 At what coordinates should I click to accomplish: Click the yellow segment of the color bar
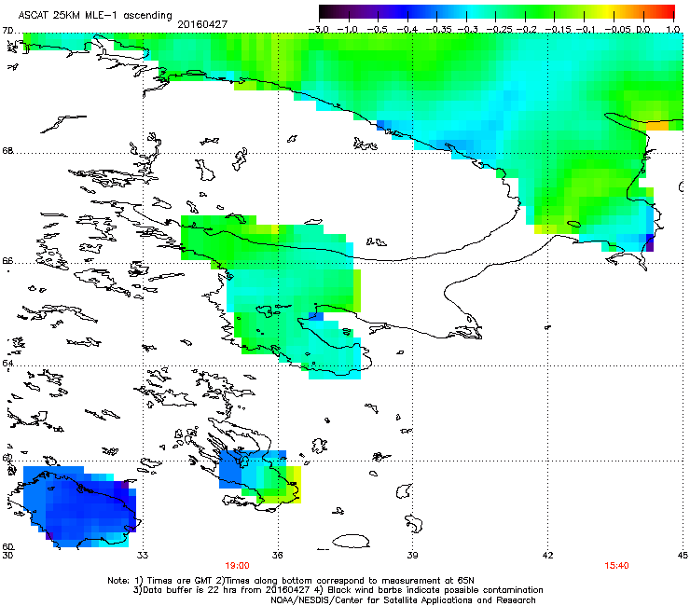click(605, 11)
